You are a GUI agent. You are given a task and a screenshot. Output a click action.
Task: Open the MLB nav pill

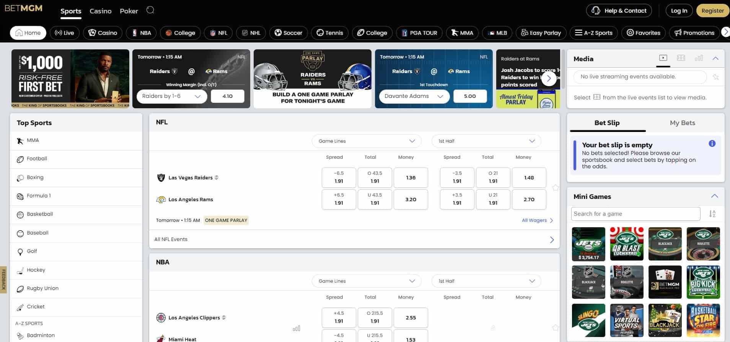pyautogui.click(x=497, y=33)
